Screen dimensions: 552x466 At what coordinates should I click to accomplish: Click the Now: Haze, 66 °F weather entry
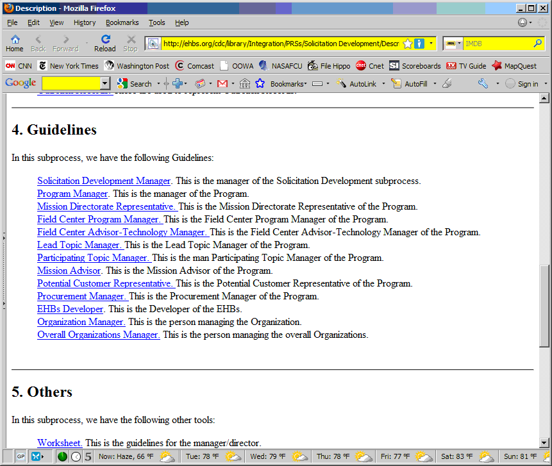pyautogui.click(x=137, y=456)
